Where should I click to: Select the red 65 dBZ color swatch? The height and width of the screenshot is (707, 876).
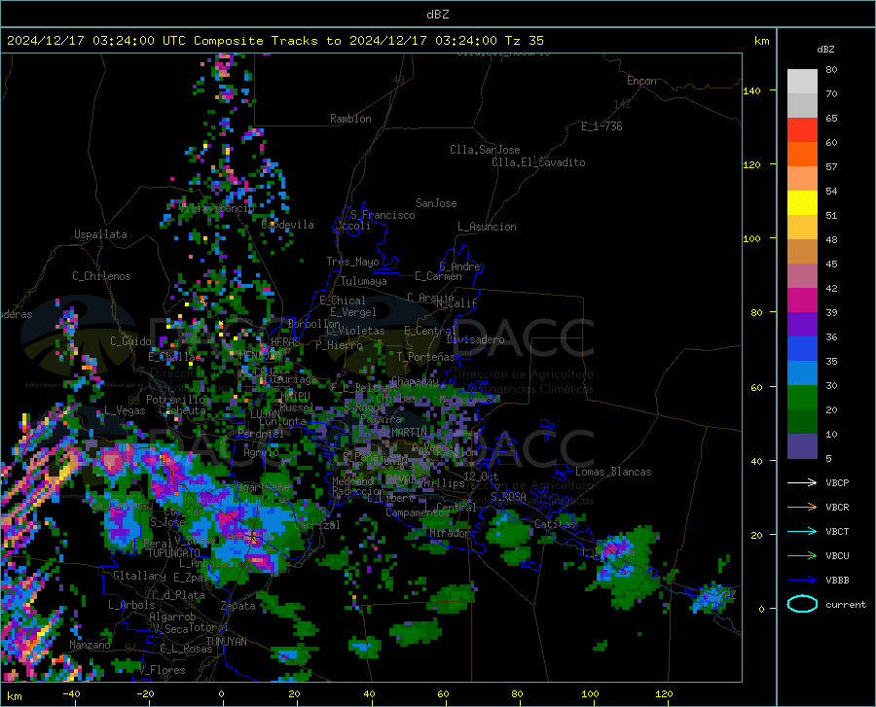click(802, 130)
